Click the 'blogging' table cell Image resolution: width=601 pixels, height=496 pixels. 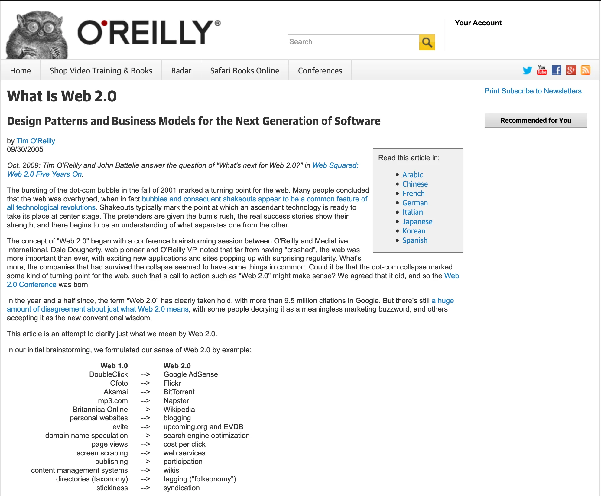[x=177, y=418]
